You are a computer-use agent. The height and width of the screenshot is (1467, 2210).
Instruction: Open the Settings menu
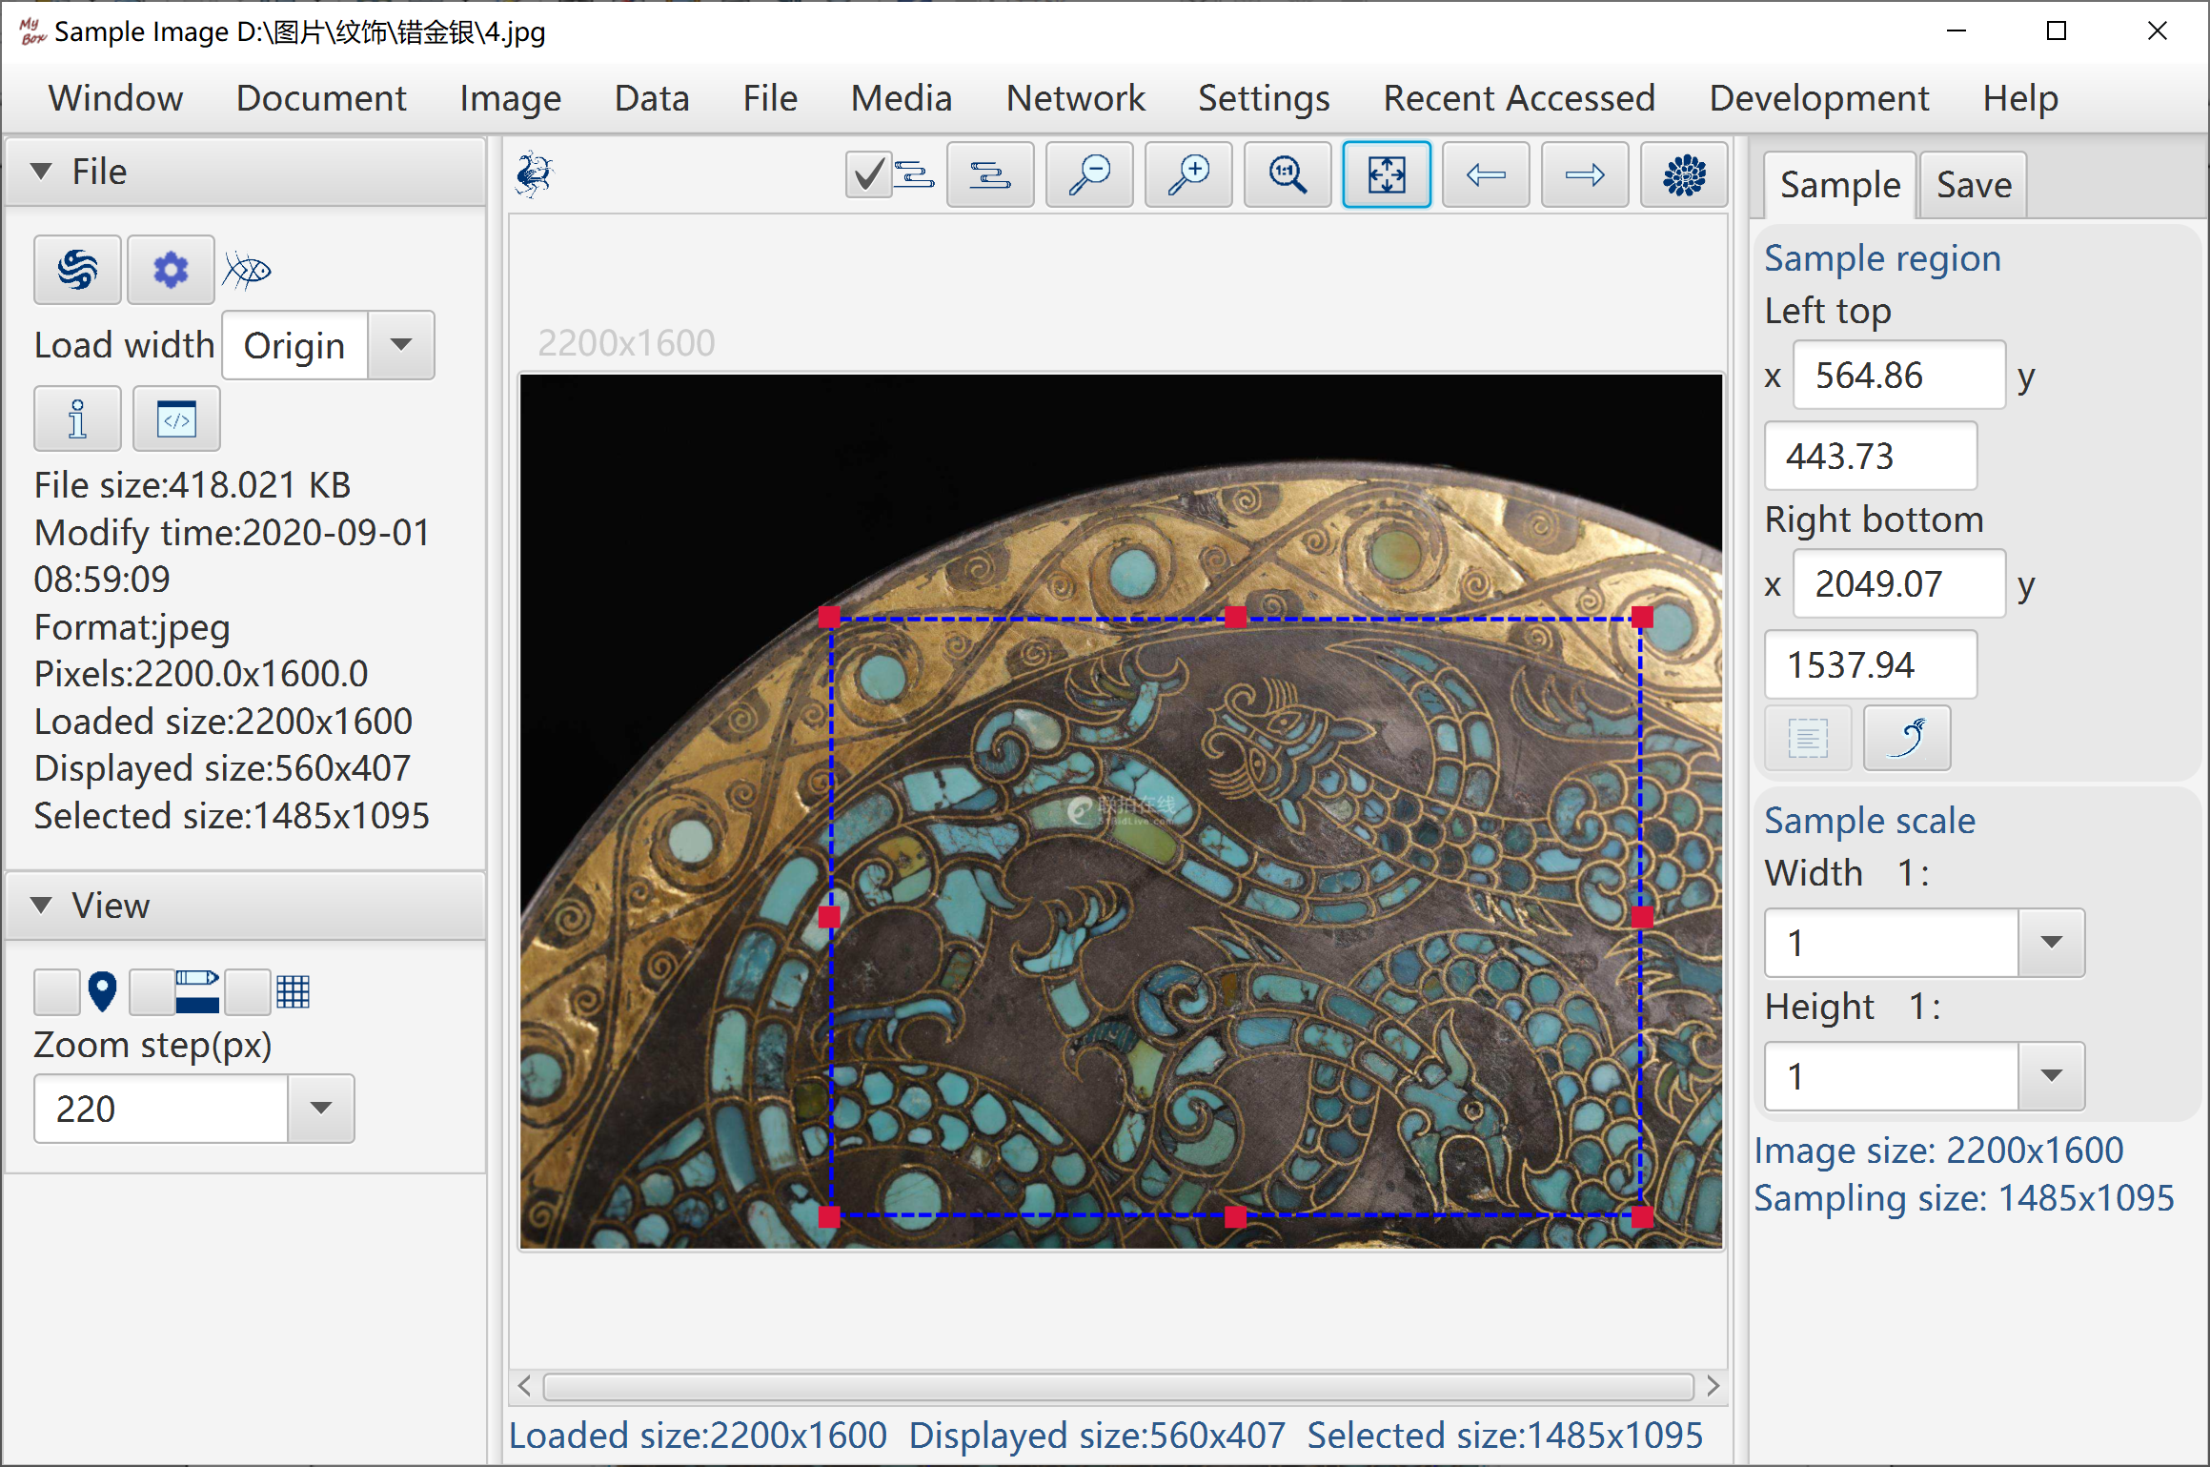(1264, 98)
